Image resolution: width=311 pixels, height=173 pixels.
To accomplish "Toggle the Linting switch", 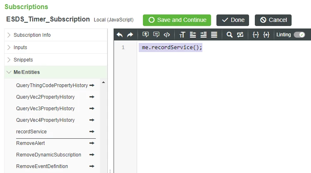I will point(299,35).
